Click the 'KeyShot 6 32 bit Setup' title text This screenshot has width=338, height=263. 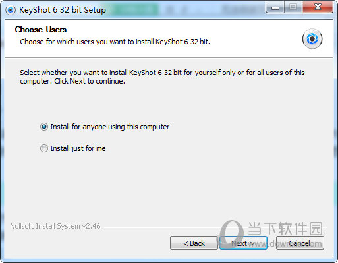pos(63,10)
